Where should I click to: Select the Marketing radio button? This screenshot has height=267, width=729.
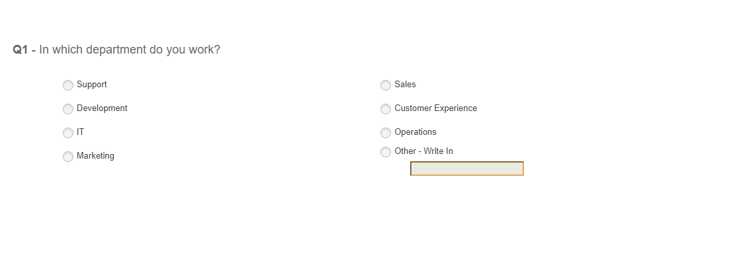tap(68, 156)
